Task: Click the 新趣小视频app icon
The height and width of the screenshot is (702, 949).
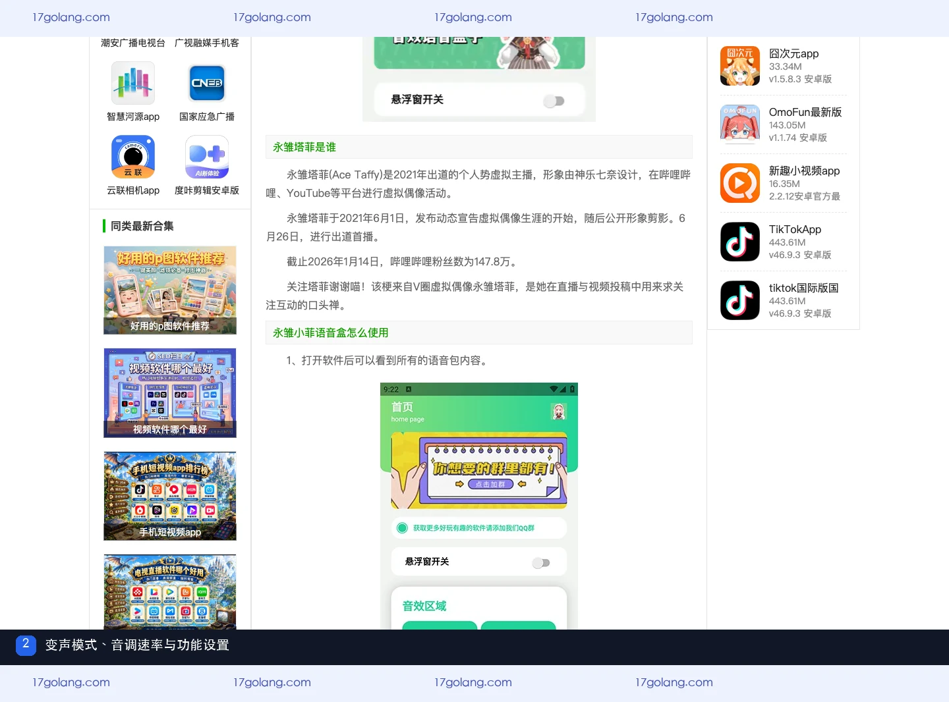Action: coord(740,183)
